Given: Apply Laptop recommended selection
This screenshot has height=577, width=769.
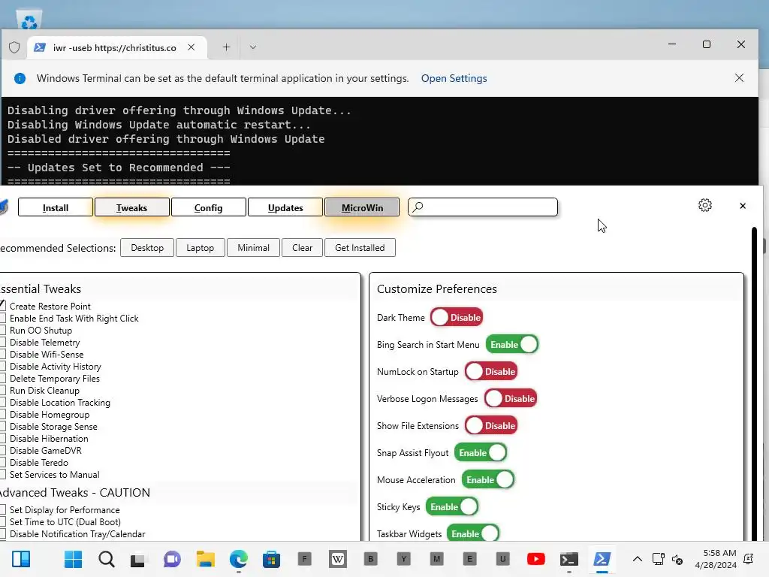Looking at the screenshot, I should click(x=200, y=248).
